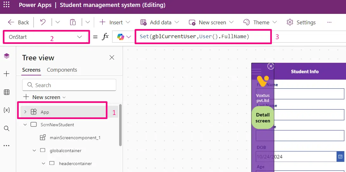The image size is (346, 172).
Task: Open Settings from the toolbar
Action: tap(301, 22)
